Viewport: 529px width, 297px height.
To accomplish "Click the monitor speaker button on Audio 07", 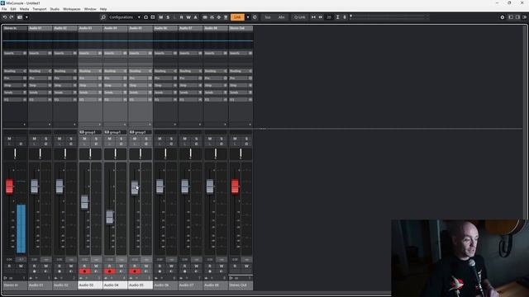I will click(x=197, y=271).
